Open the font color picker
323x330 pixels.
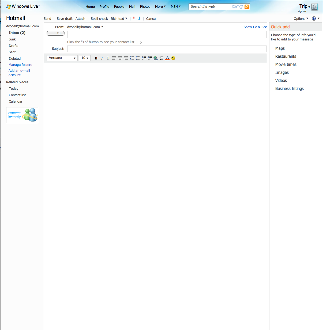(167, 58)
